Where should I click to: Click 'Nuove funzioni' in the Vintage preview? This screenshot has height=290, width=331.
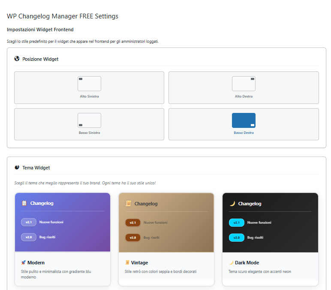[156, 222]
